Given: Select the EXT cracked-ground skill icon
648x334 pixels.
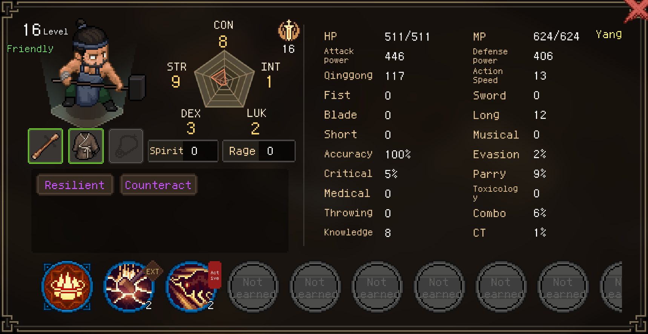Looking at the screenshot, I should pyautogui.click(x=129, y=286).
